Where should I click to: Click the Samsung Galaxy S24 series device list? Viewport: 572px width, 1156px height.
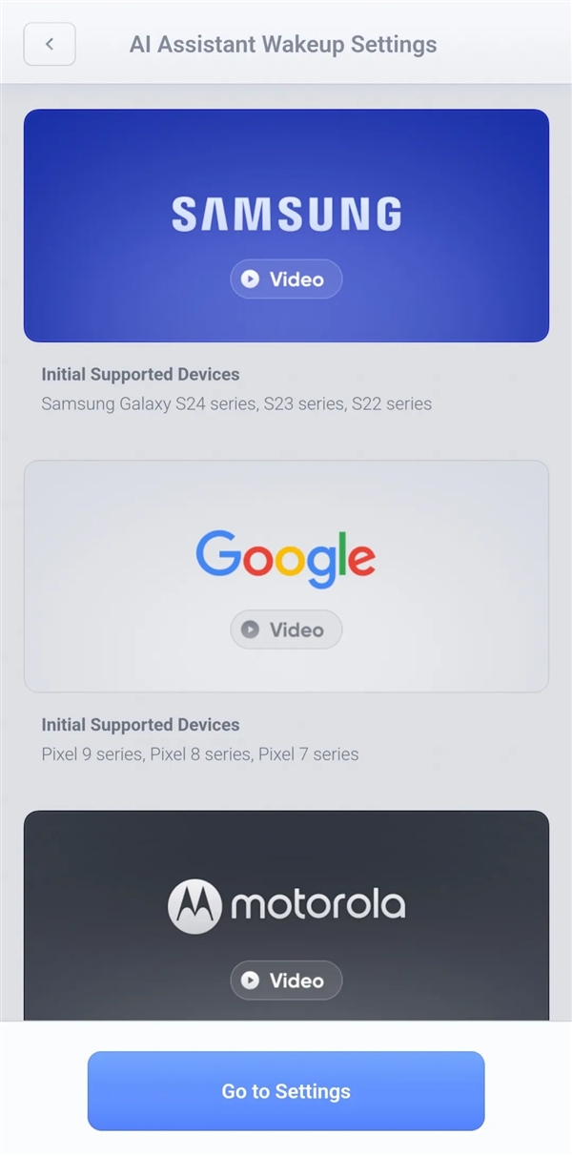pyautogui.click(x=236, y=403)
